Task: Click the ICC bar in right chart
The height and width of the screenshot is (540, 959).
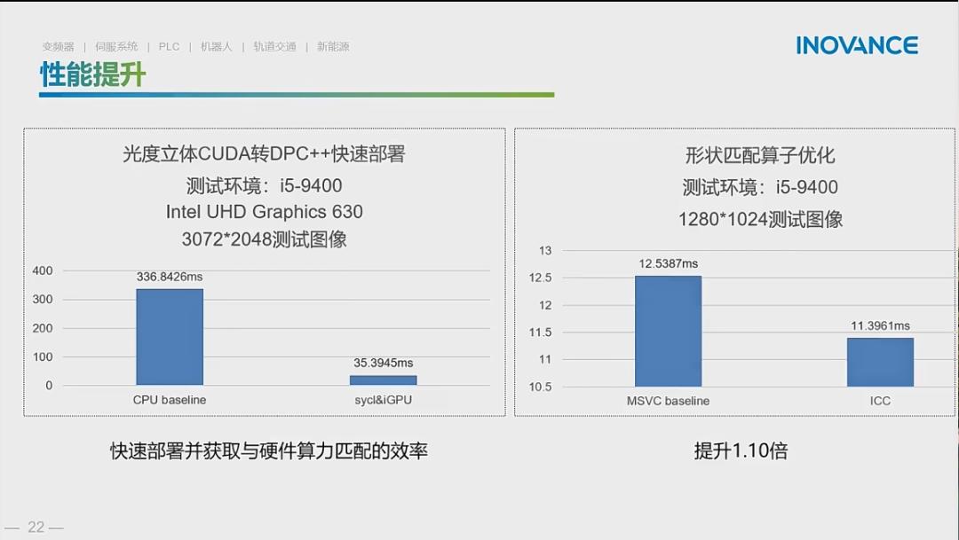Action: click(x=879, y=364)
